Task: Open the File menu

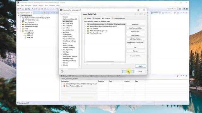Action: (18, 6)
